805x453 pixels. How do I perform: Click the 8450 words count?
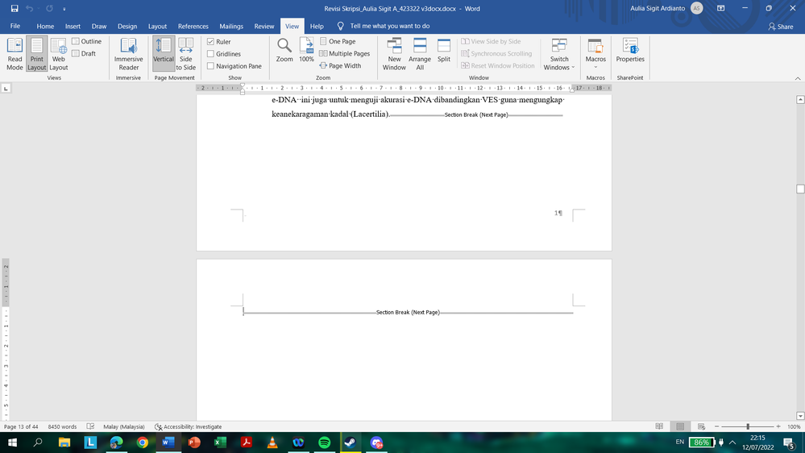pyautogui.click(x=62, y=427)
